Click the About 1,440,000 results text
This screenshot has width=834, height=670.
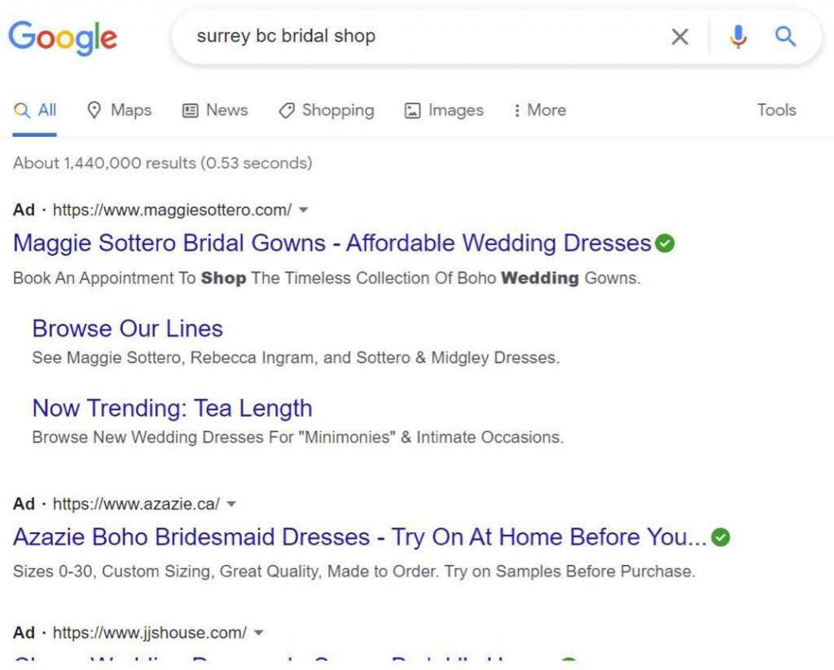(163, 163)
